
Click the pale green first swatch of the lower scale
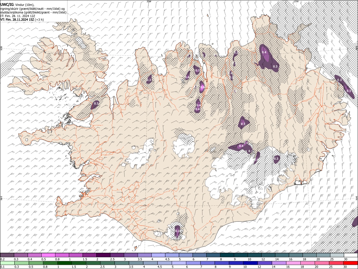[7, 263]
